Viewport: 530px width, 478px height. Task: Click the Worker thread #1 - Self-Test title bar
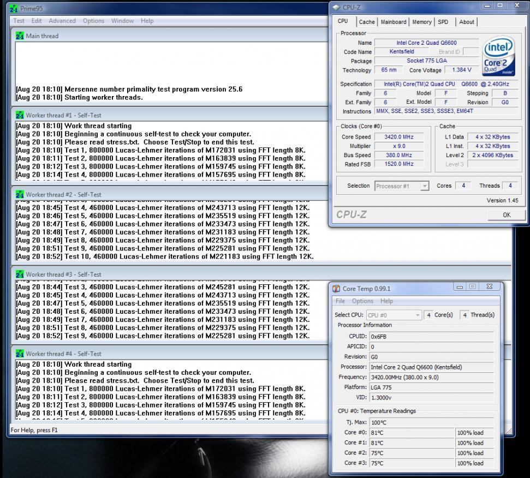pyautogui.click(x=169, y=115)
